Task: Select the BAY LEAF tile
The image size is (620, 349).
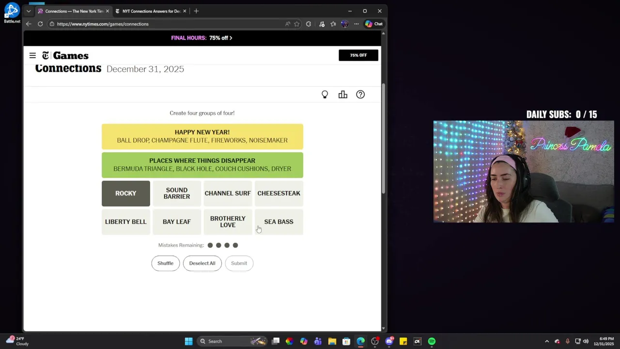Action: (177, 222)
